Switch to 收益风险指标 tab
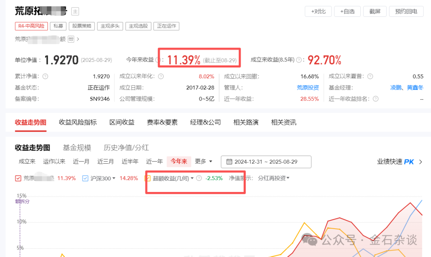This screenshot has height=257, width=431. [78, 123]
